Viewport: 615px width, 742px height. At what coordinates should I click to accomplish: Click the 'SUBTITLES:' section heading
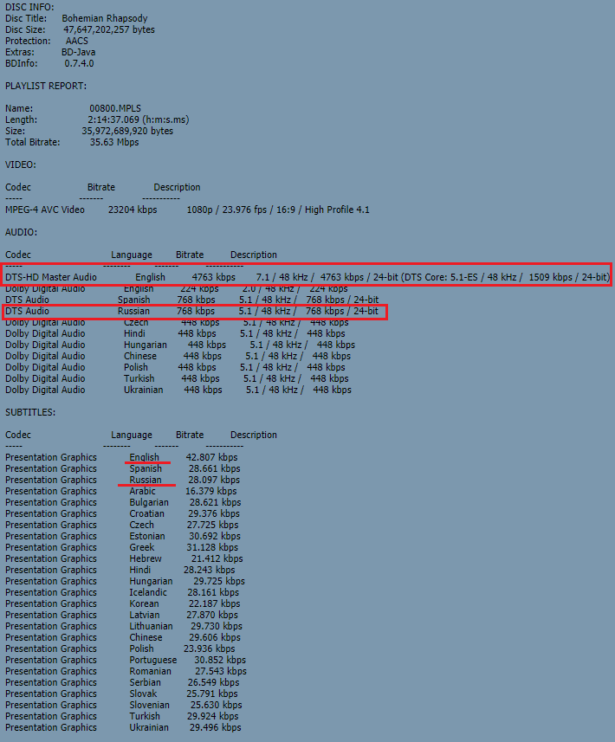(x=30, y=413)
